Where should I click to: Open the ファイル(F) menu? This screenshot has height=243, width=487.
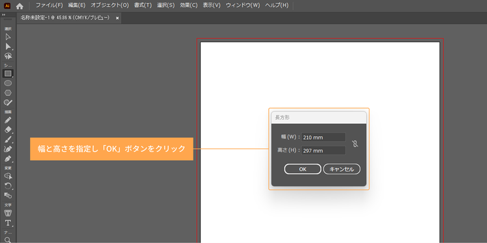[x=49, y=5]
